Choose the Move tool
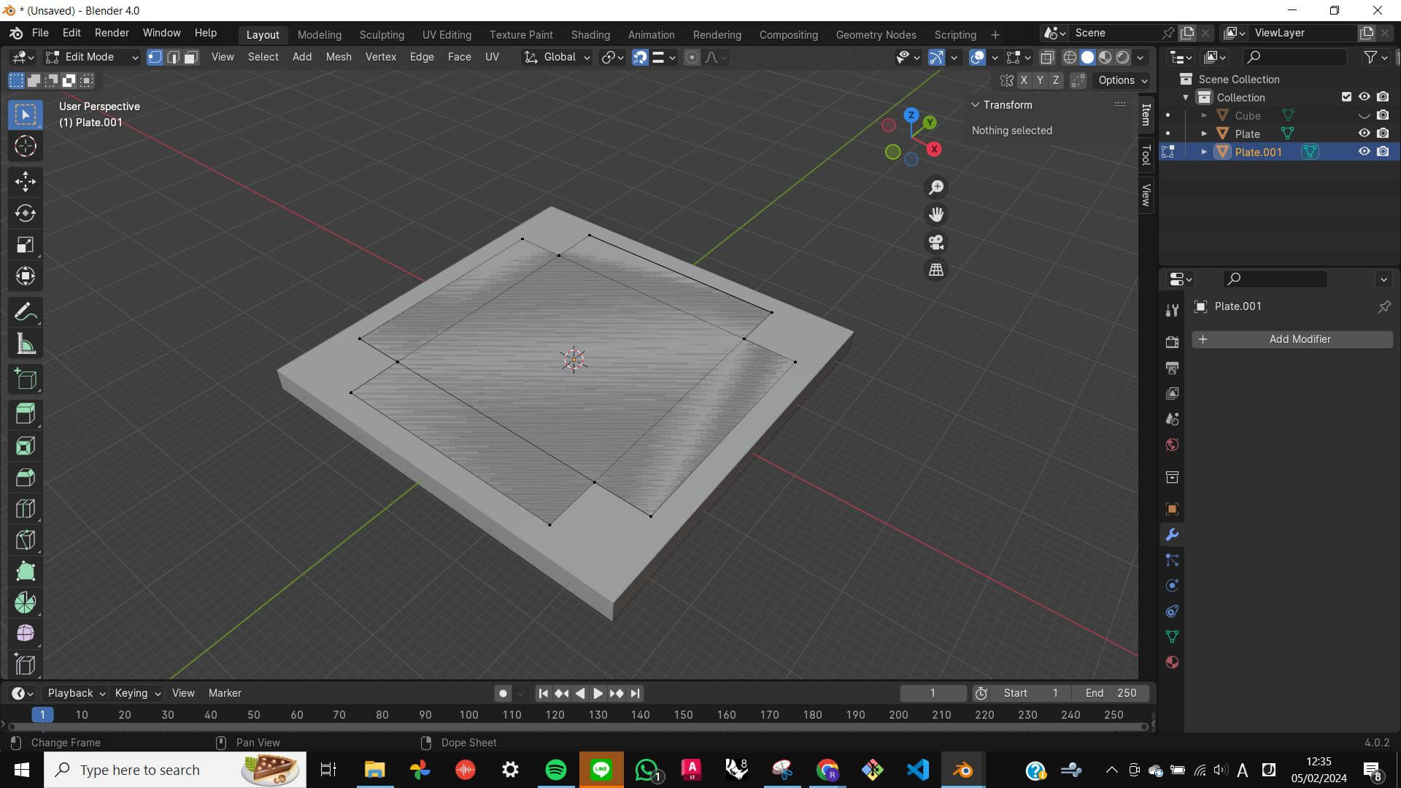The height and width of the screenshot is (788, 1401). coord(26,182)
